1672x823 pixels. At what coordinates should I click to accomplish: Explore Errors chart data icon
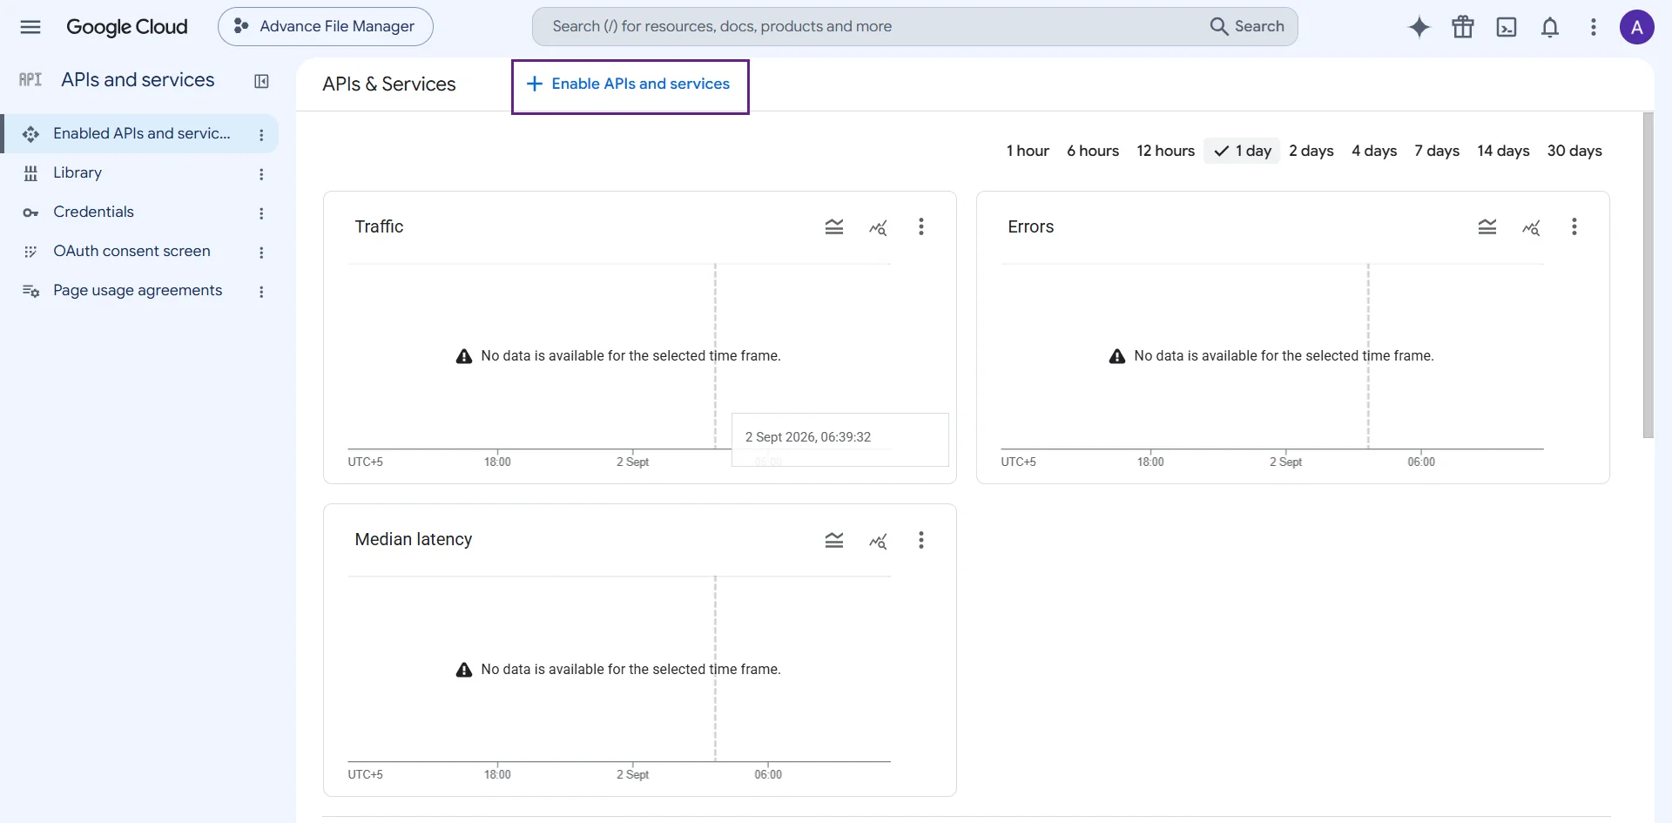pos(1531,227)
